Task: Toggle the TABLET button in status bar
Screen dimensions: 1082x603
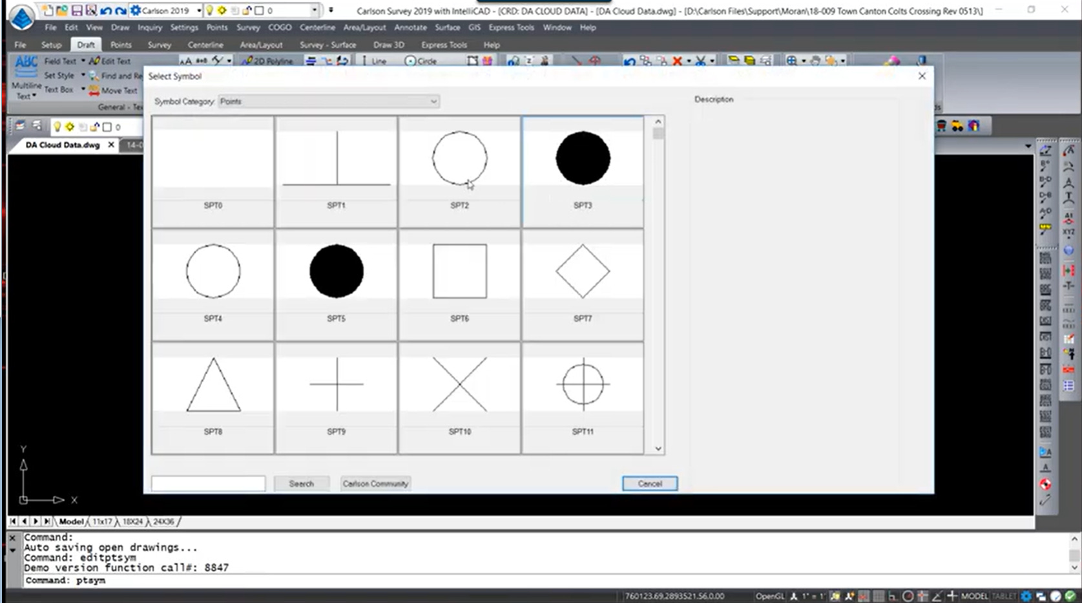Action: (x=1004, y=596)
